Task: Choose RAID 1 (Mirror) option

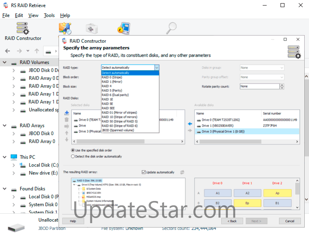Action: 130,81
